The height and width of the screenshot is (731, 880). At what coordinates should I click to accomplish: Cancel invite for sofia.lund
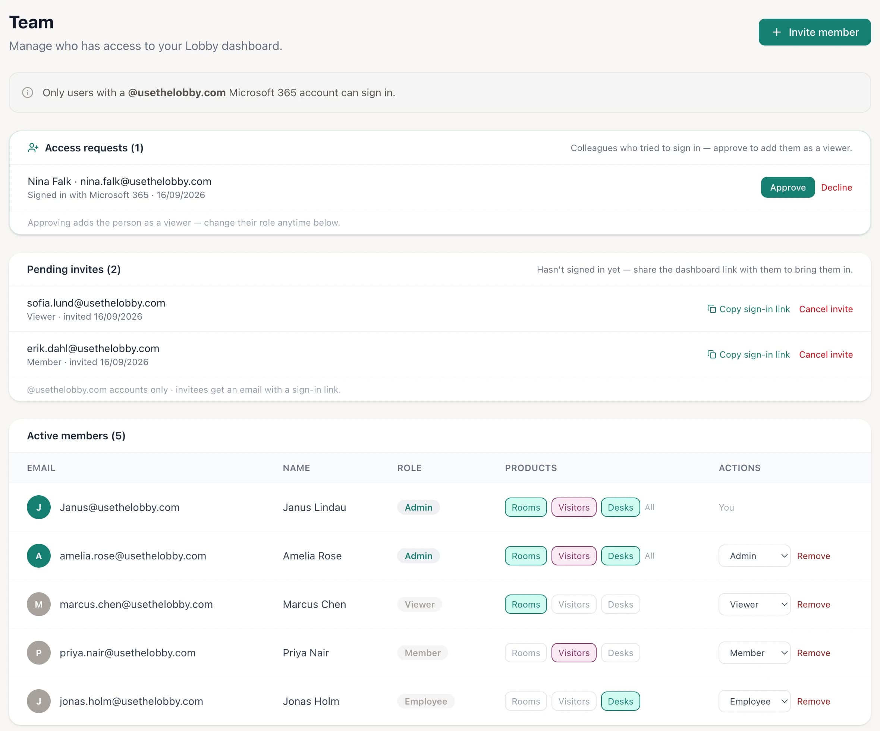coord(826,309)
